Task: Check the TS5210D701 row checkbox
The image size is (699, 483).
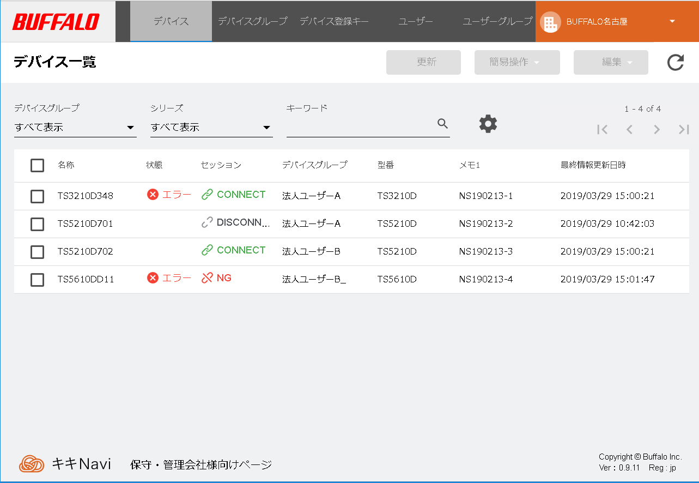Action: (37, 224)
